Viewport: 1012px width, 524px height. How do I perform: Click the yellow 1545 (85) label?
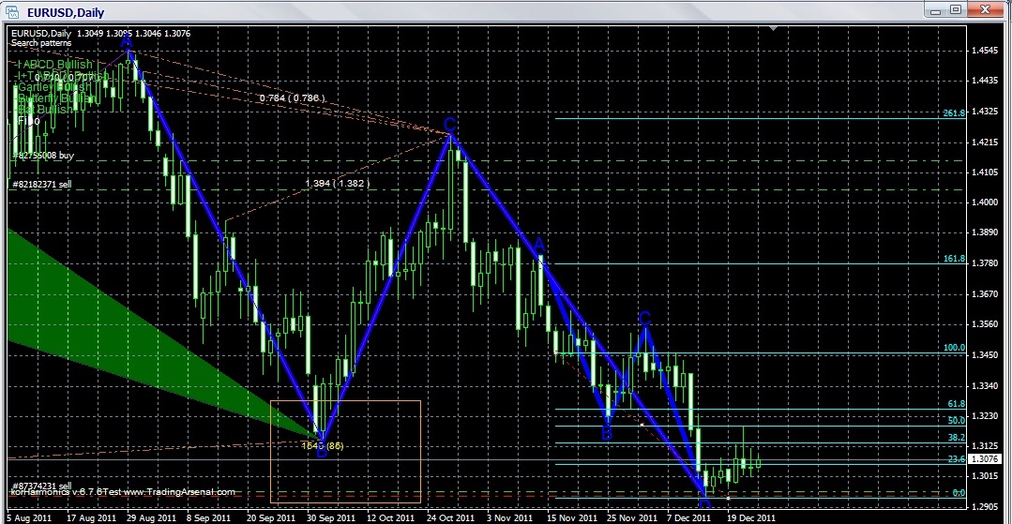click(x=322, y=445)
